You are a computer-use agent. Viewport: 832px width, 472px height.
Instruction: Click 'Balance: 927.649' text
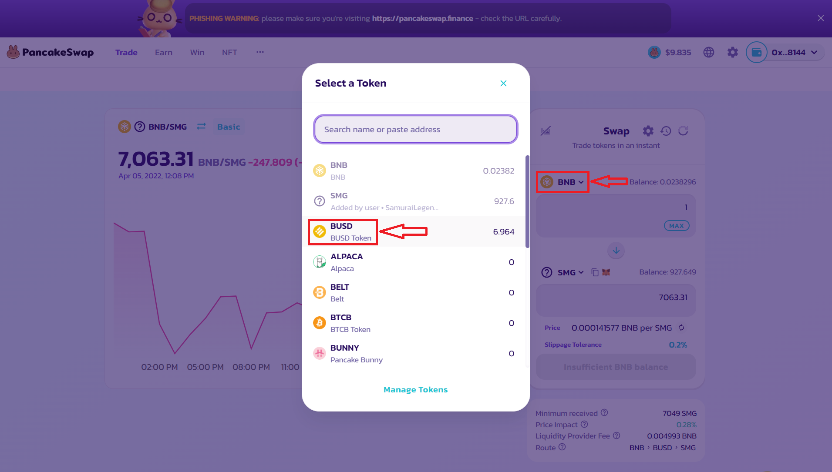coord(667,272)
